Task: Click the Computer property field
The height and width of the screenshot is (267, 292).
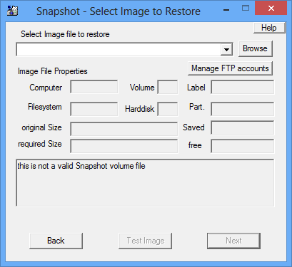Action: pyautogui.click(x=94, y=87)
